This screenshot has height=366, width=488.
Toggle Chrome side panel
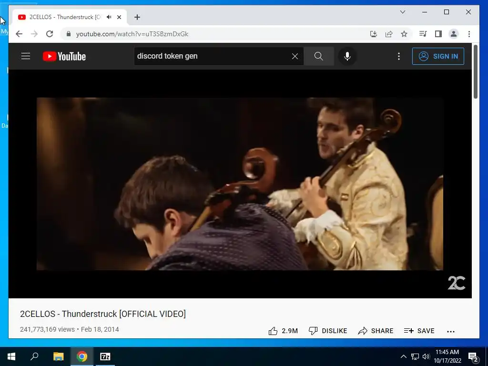438,34
